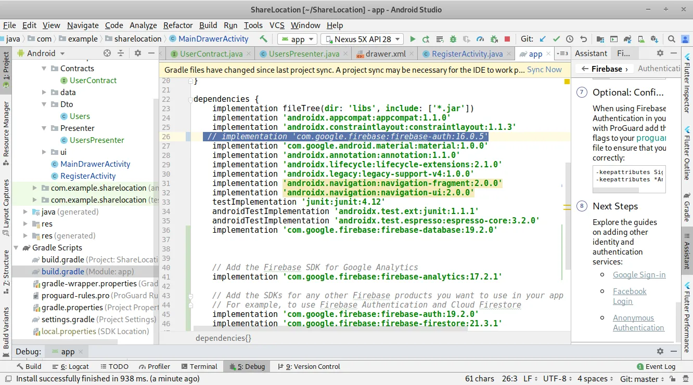The width and height of the screenshot is (693, 385).
Task: Open Debug panel settings gear
Action: point(660,351)
